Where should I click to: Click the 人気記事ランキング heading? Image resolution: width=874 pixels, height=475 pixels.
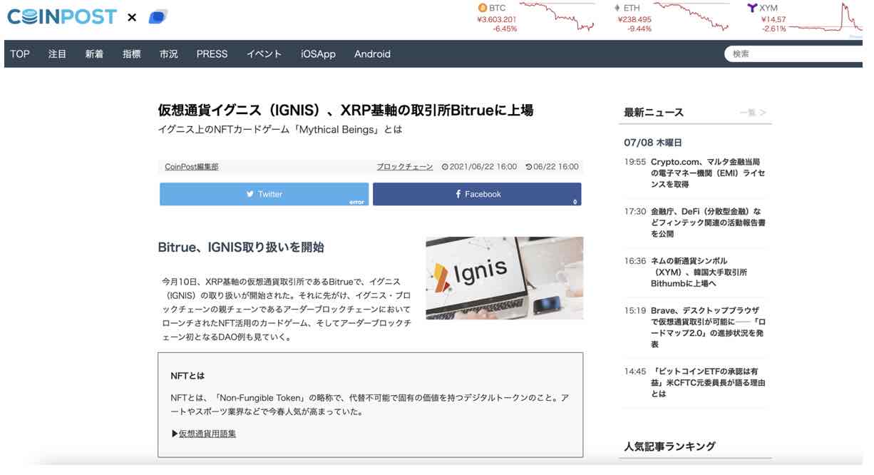point(669,446)
